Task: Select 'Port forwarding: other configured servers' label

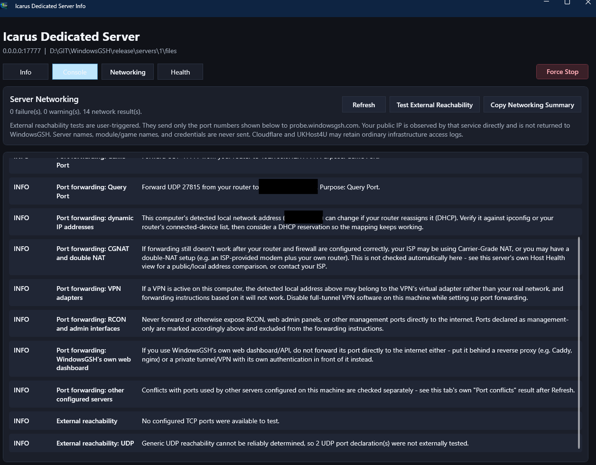Action: tap(90, 394)
